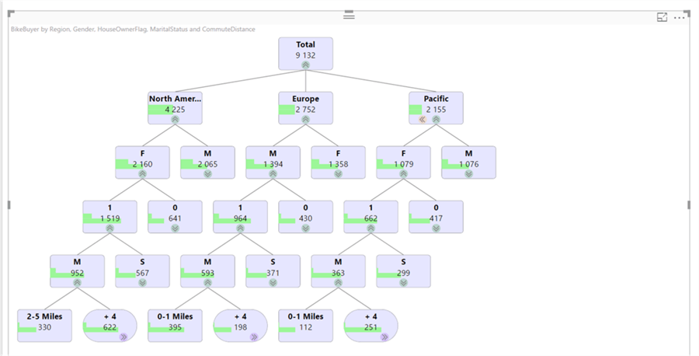Show more via arrow on +4 198 node

click(x=254, y=337)
